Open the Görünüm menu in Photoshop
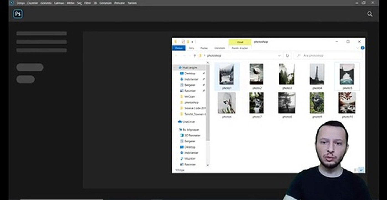 [x=105, y=3]
